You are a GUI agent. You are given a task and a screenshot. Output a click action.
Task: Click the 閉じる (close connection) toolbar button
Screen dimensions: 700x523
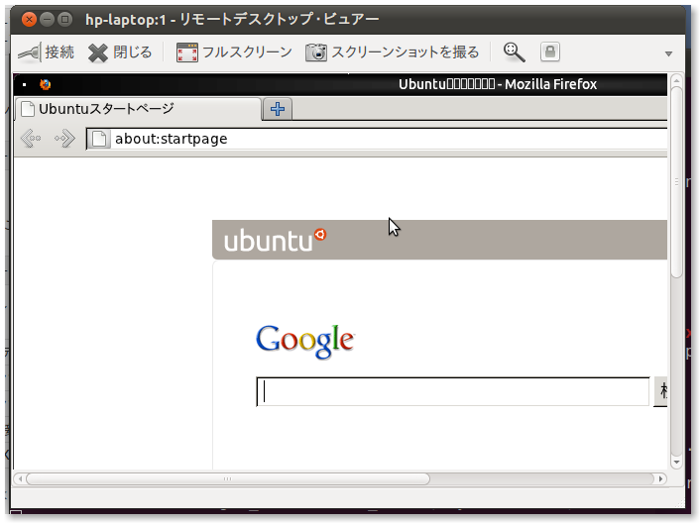click(120, 52)
